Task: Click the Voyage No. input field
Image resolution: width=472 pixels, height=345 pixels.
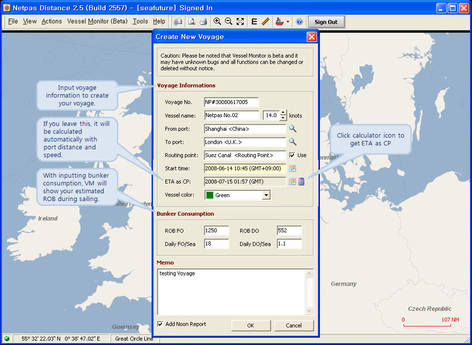Action: pos(231,102)
